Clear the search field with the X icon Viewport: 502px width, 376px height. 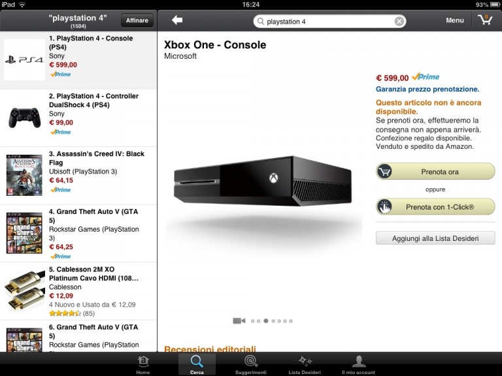[399, 22]
